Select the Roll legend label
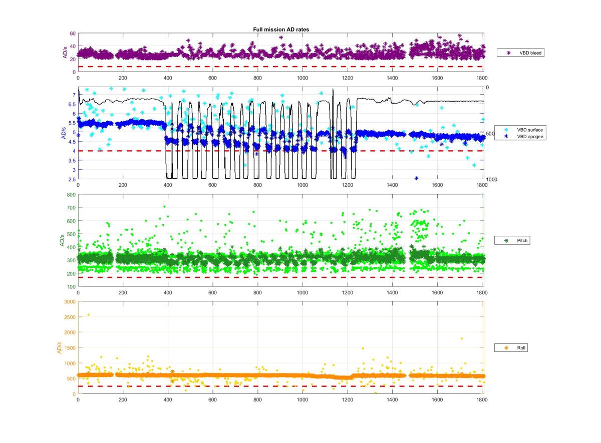 (x=521, y=347)
